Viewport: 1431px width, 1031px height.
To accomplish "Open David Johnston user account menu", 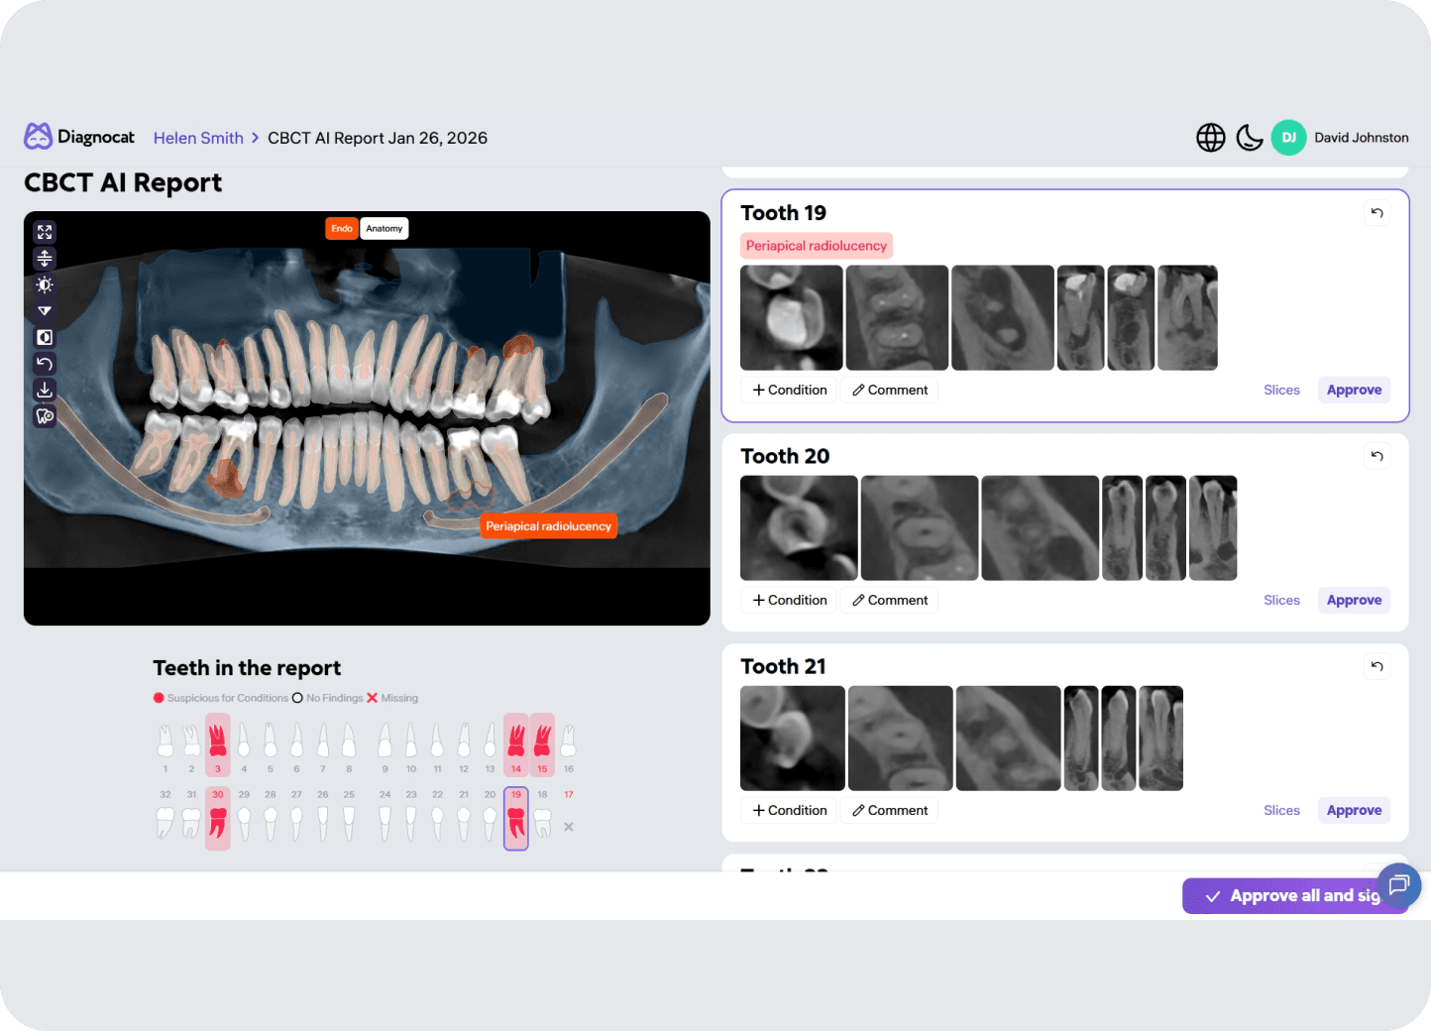I will coord(1341,138).
